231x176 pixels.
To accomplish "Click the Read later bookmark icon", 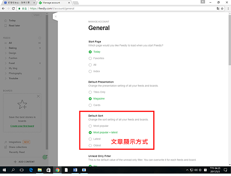I will [5, 26].
